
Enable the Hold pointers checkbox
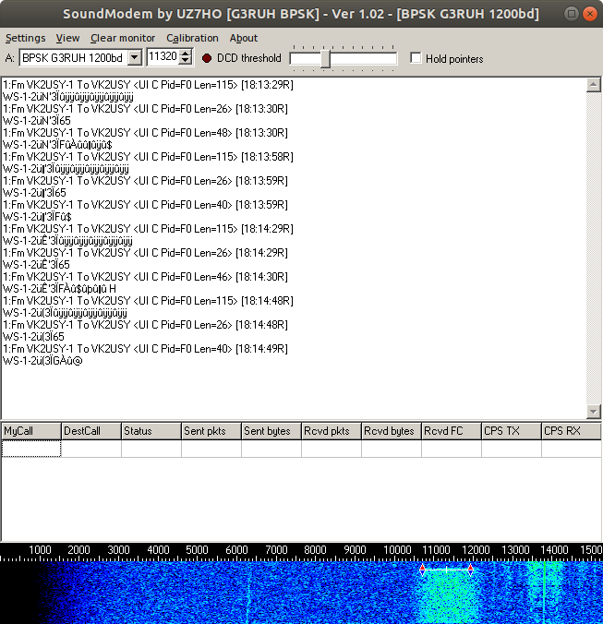click(416, 58)
